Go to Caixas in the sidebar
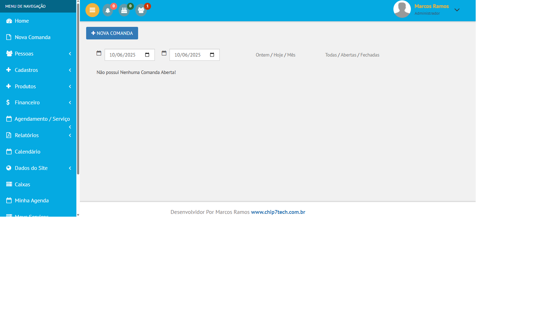Image resolution: width=558 pixels, height=314 pixels. (x=22, y=185)
